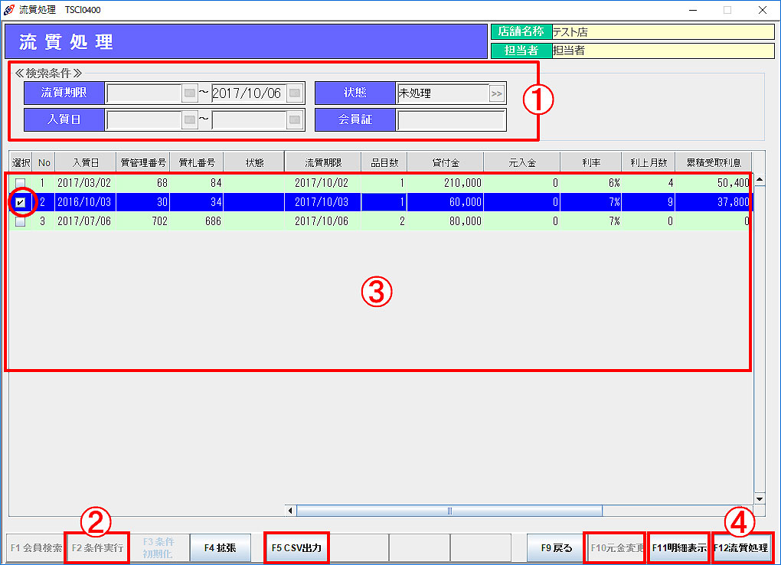The width and height of the screenshot is (781, 565).
Task: Sort by the 入質日 column header
Action: 85,162
